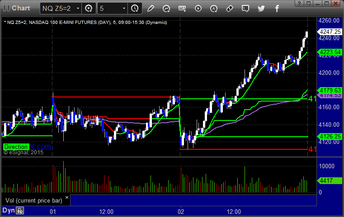Click the 4126.25 green price marker
The width and height of the screenshot is (344, 217).
330,136
